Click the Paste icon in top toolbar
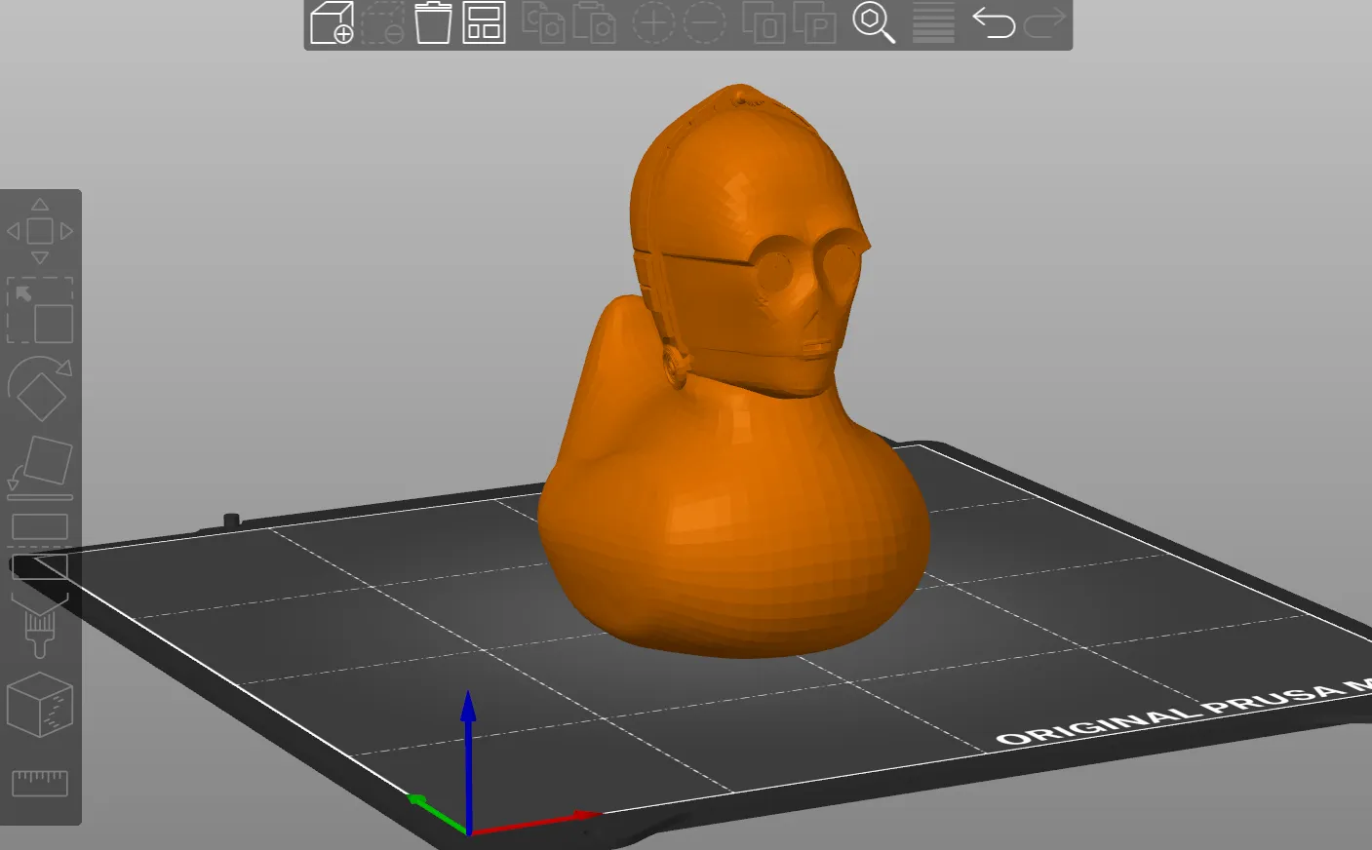Screen dimensions: 1372x850 coord(594,23)
